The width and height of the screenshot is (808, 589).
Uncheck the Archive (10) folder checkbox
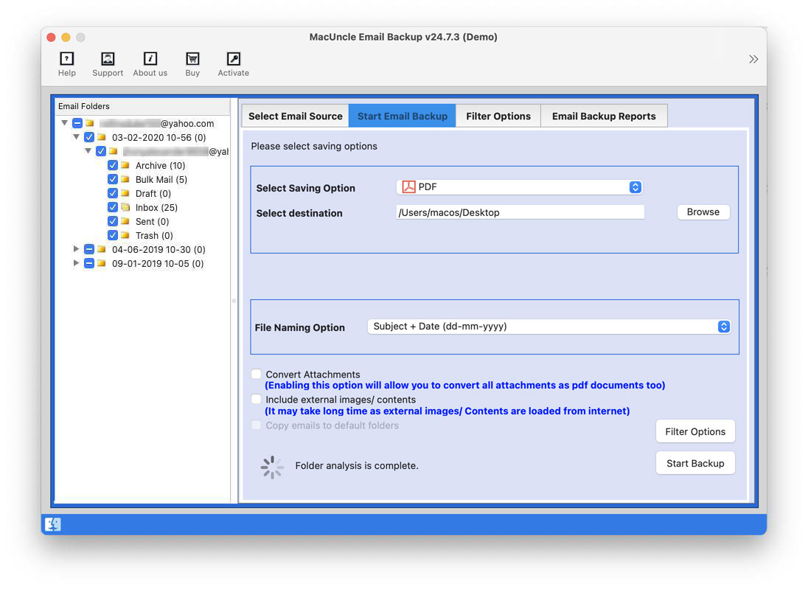[x=113, y=166]
